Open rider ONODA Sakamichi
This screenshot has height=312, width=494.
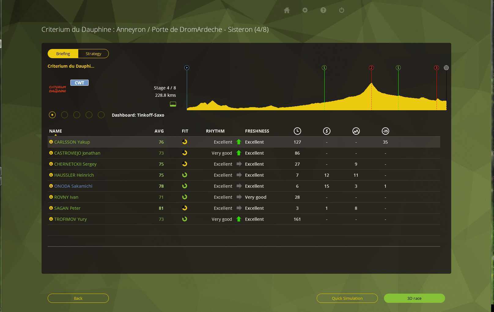point(73,186)
